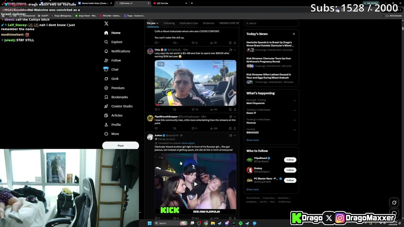Open news about Heelmike and Drago's street brawl
Screen dimensions: 404x227
(x=270, y=46)
